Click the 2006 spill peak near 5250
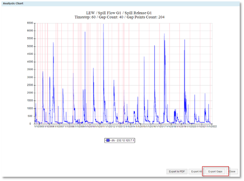Viewport: 244px width, 181px height. 53,43
